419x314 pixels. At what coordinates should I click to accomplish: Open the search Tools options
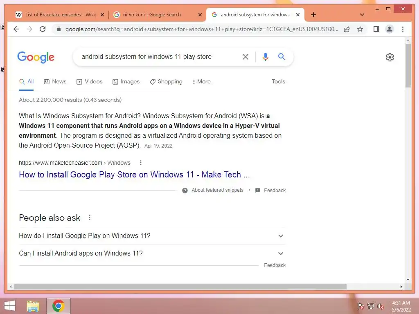click(278, 82)
